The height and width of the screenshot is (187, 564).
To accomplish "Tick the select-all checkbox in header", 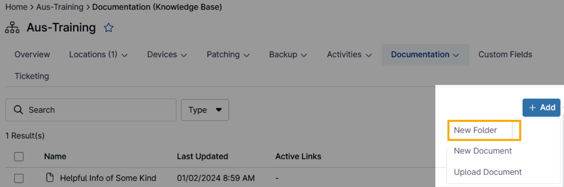I will point(19,156).
